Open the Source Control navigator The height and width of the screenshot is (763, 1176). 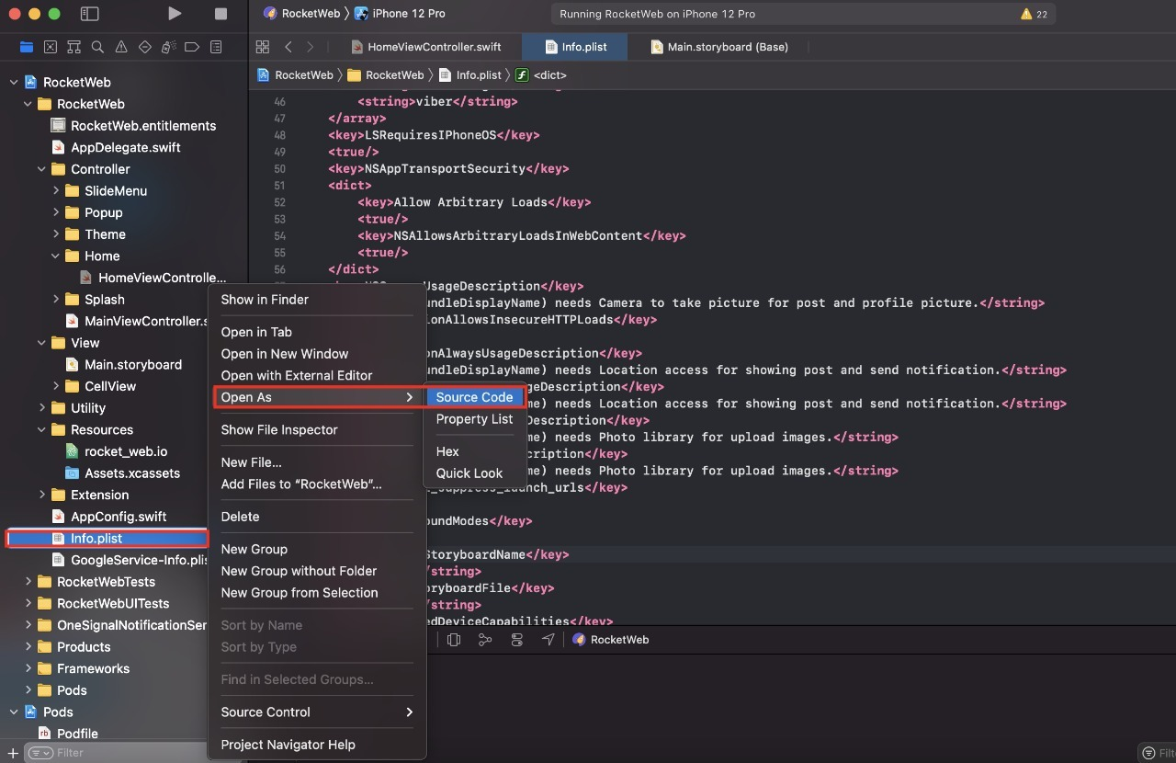coord(51,47)
